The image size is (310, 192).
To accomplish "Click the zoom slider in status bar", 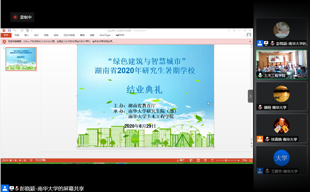I will click(227, 160).
